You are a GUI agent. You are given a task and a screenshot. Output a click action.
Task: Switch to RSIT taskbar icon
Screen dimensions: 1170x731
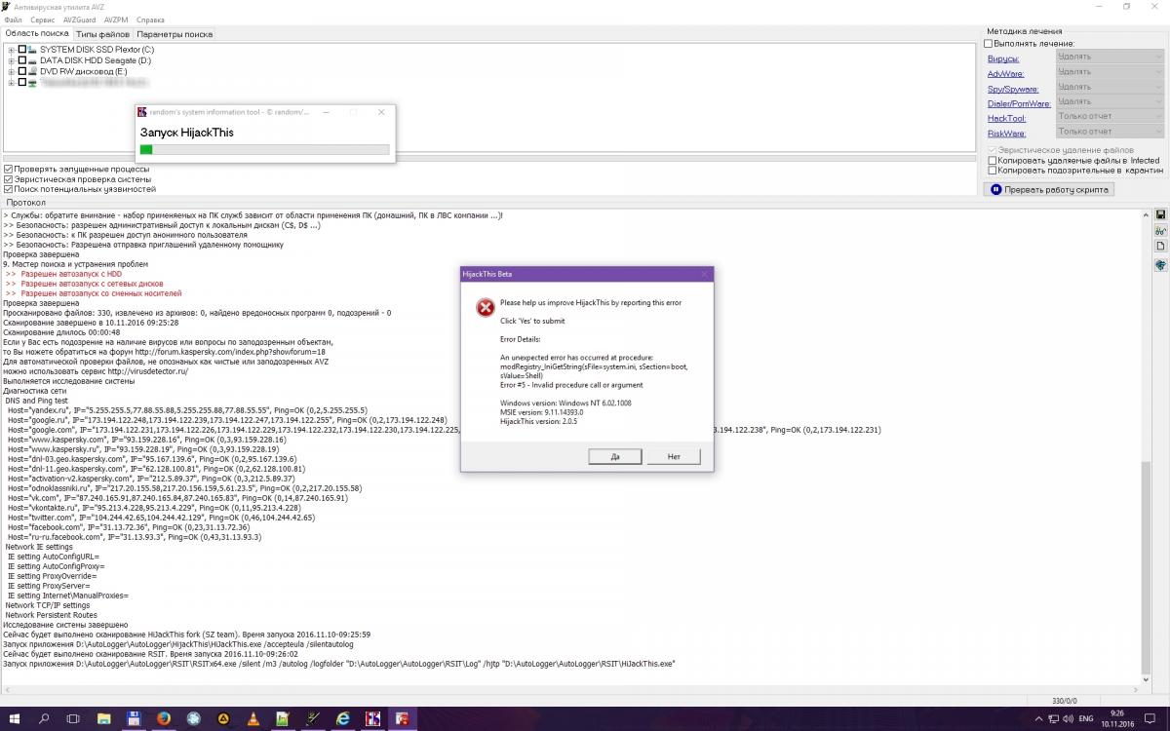(x=371, y=718)
